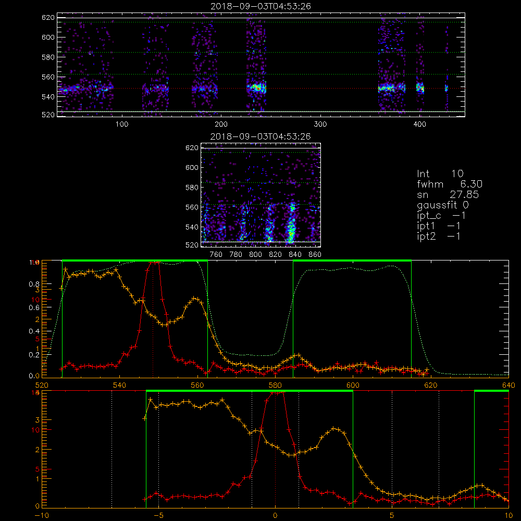Click the '200' x-axis label in top spectrogram
The width and height of the screenshot is (521, 521).
tap(221, 125)
